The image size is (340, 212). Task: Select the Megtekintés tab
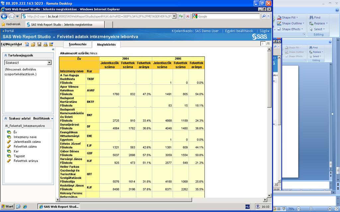106,45
